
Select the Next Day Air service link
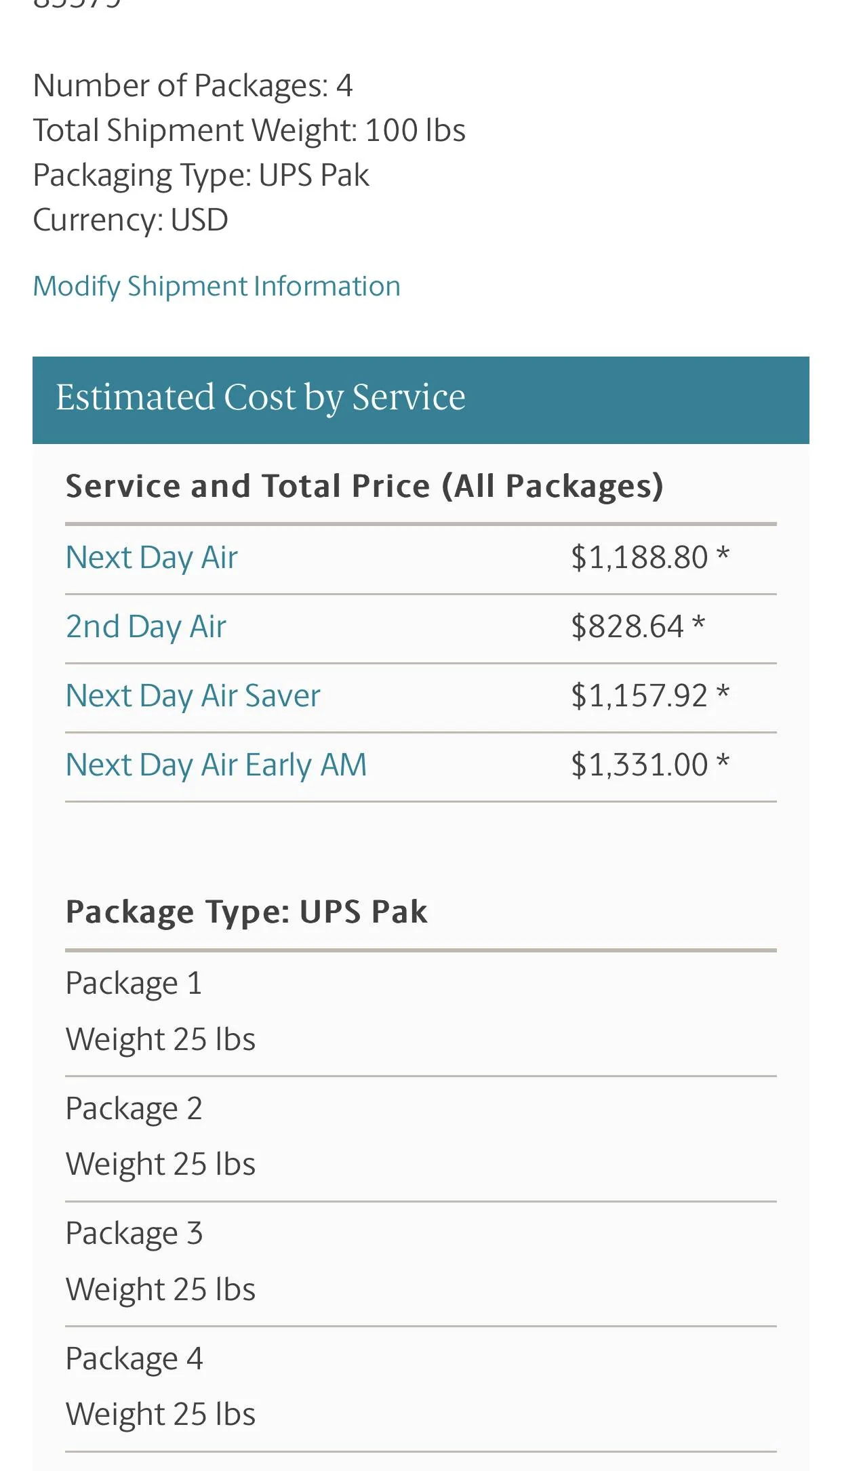152,558
